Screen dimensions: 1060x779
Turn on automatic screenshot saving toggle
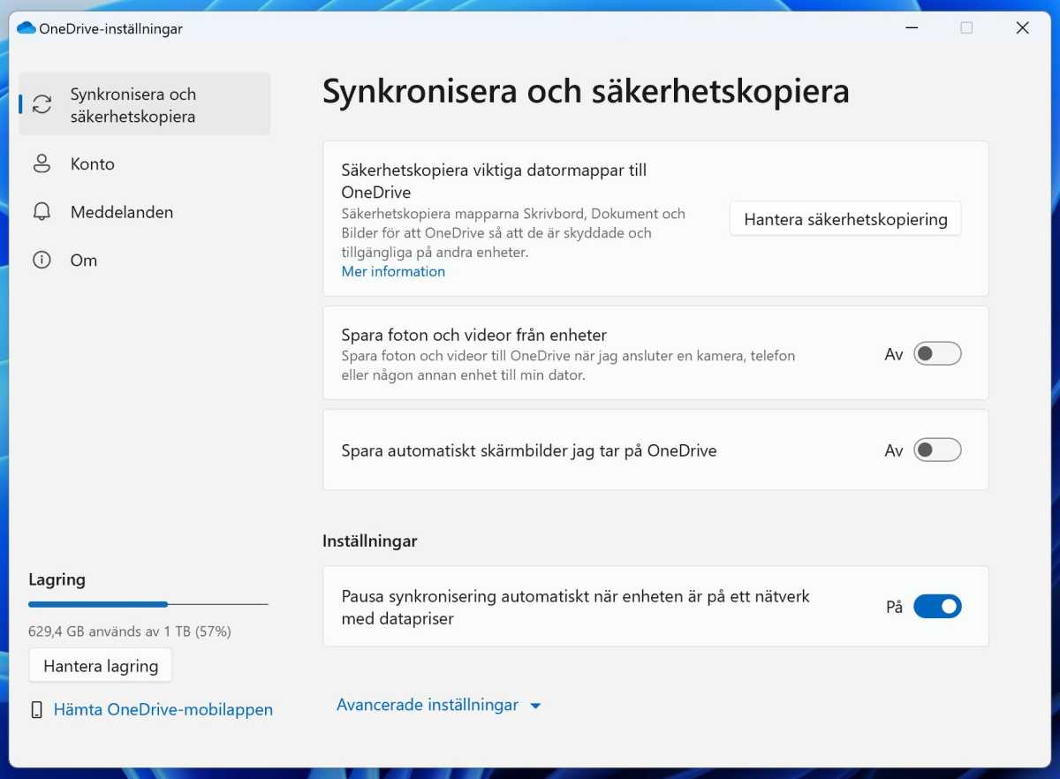coord(937,450)
